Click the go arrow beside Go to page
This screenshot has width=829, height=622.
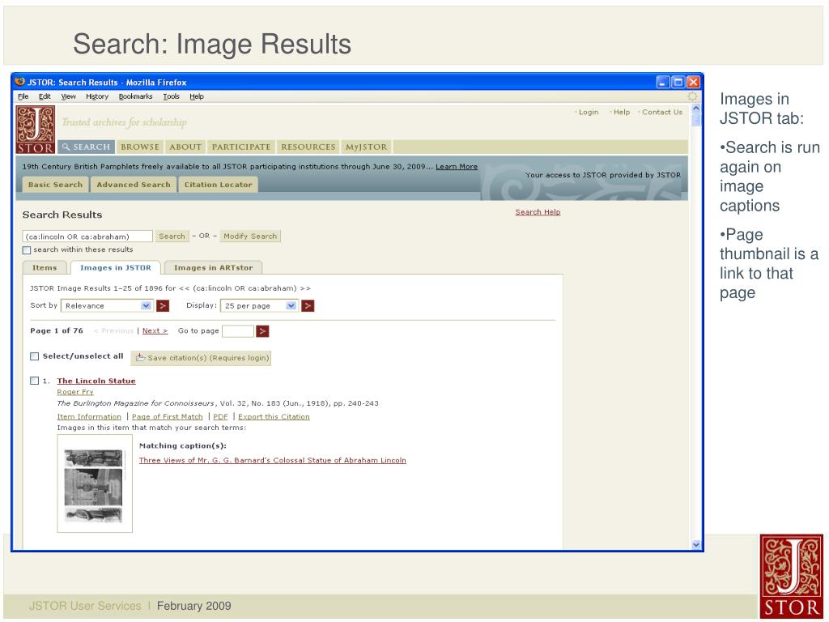coord(262,331)
